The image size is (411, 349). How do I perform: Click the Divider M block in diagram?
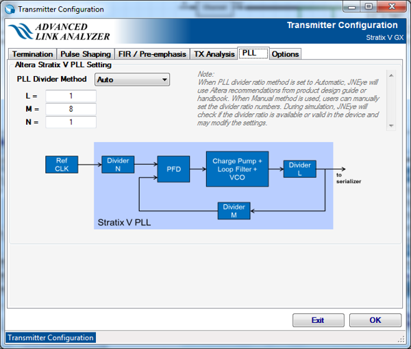(x=234, y=210)
